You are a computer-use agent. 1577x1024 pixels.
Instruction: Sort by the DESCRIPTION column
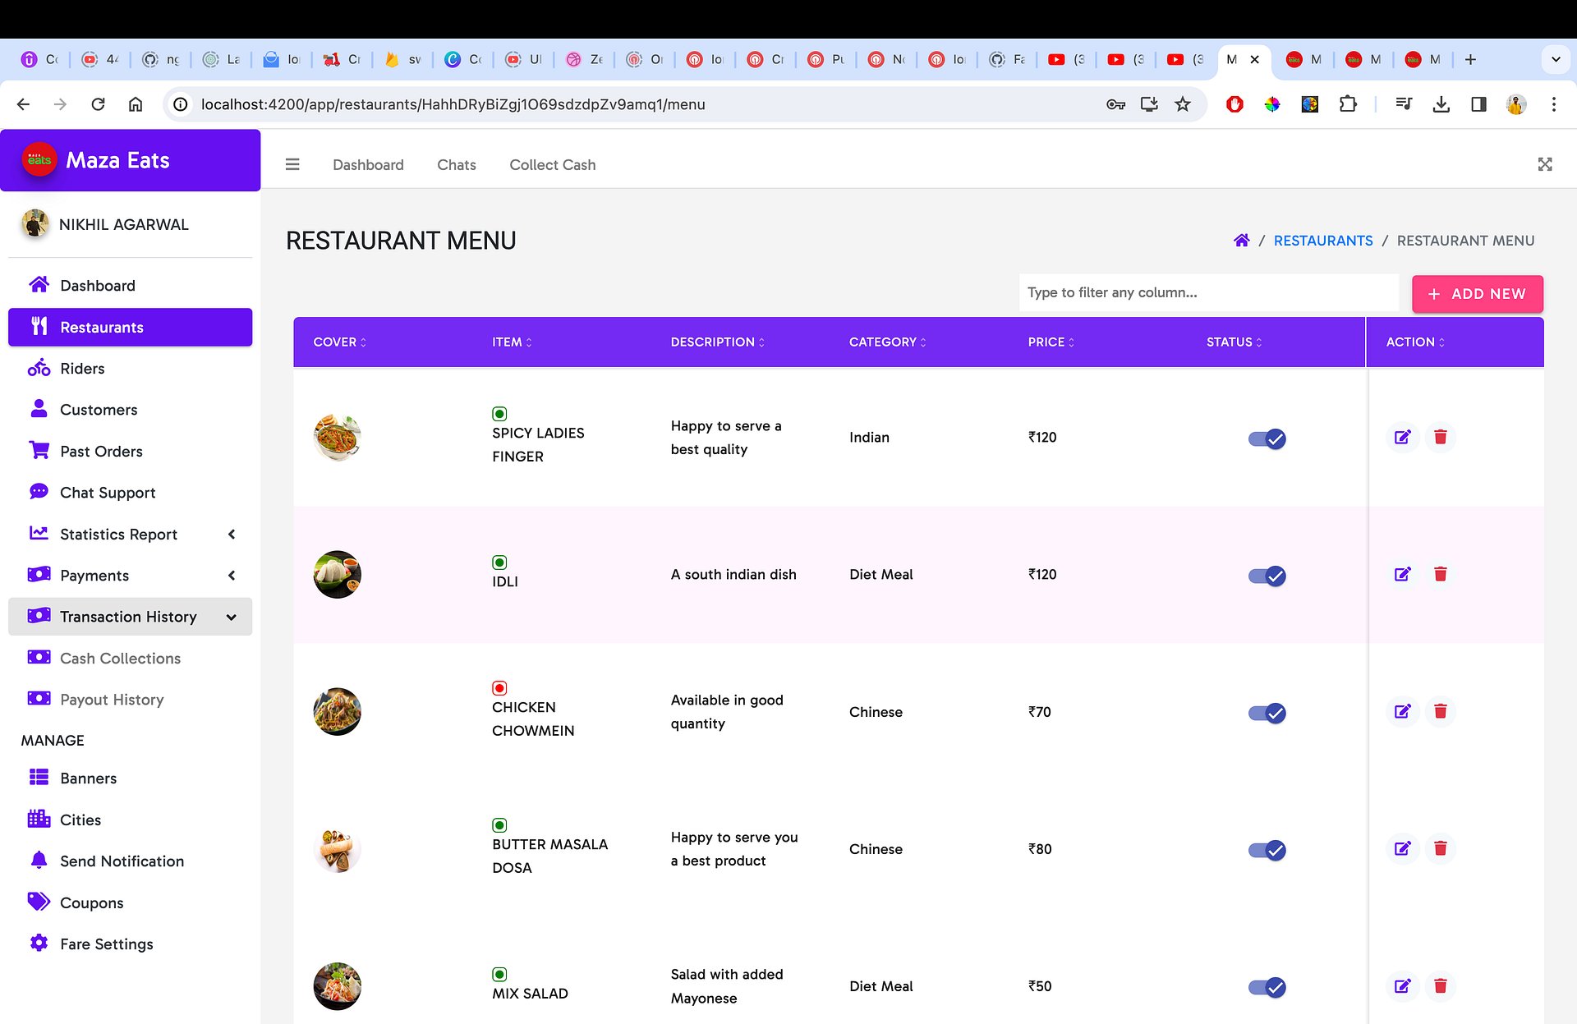[717, 342]
